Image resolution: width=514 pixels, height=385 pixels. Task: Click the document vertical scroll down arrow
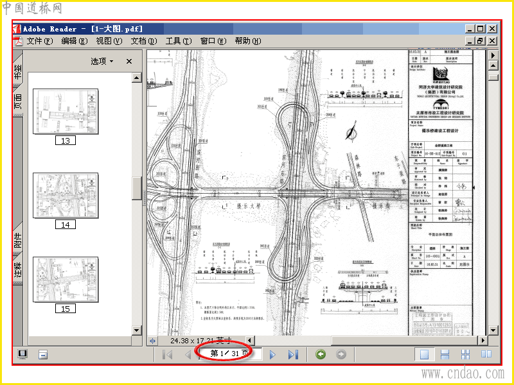(x=493, y=330)
